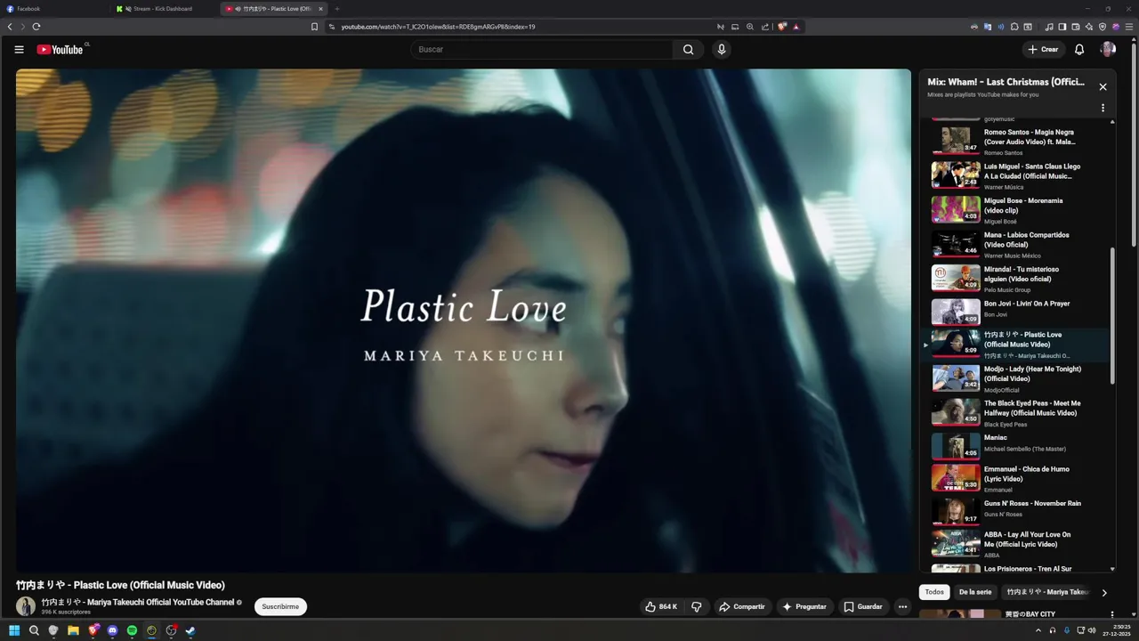Open the Brave Leo AI sparkle icon
Screen dimensions: 1139x641
click(x=1089, y=27)
